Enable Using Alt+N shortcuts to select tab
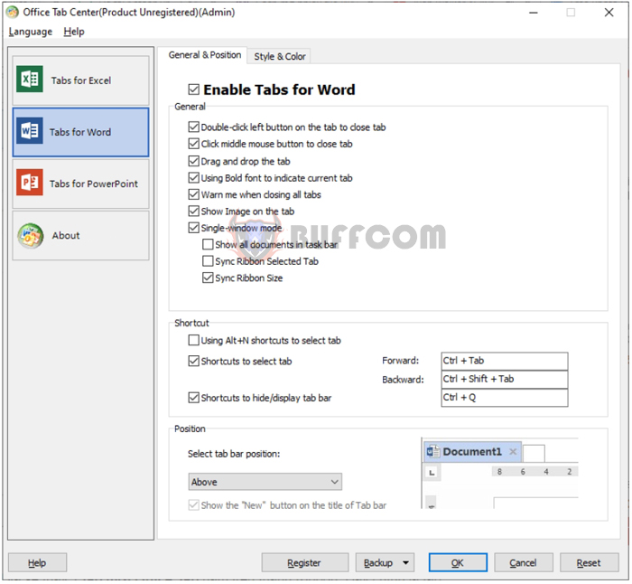The image size is (632, 584). click(x=194, y=340)
